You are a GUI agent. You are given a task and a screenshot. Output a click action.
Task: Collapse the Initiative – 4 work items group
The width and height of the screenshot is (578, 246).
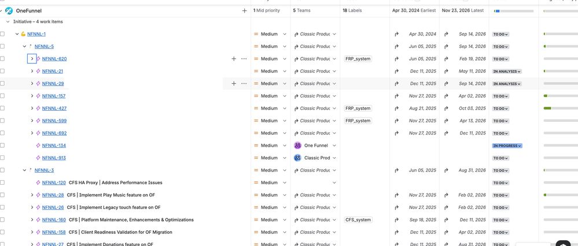pos(8,22)
